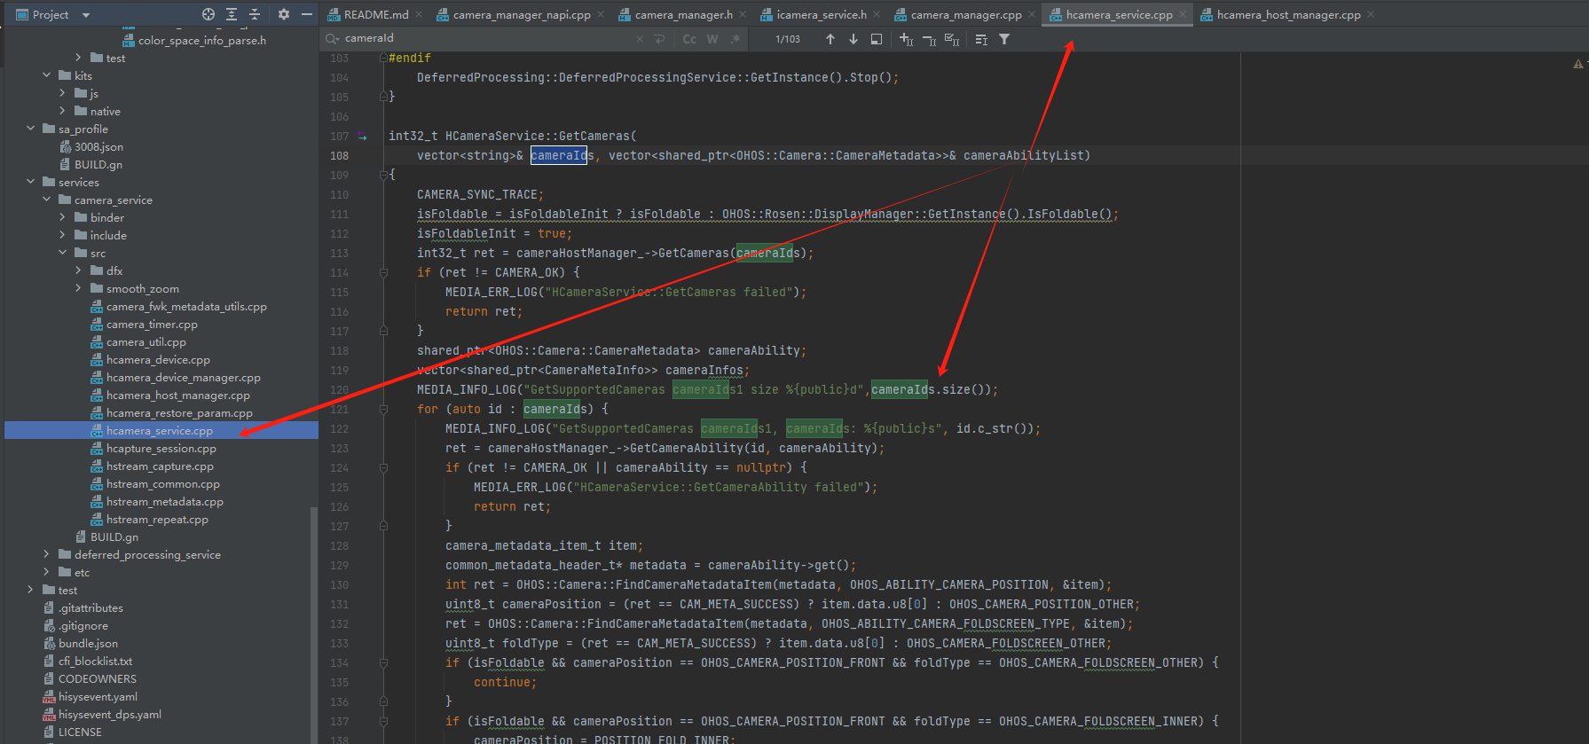
Task: Toggle code fold marker at line 121
Action: [383, 409]
